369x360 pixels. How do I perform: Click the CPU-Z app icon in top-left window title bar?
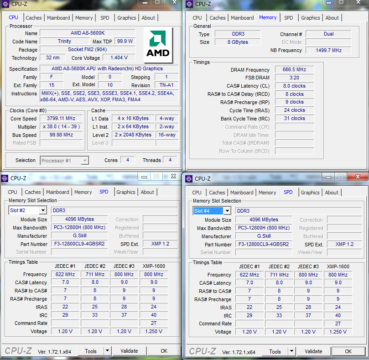tap(5, 4)
